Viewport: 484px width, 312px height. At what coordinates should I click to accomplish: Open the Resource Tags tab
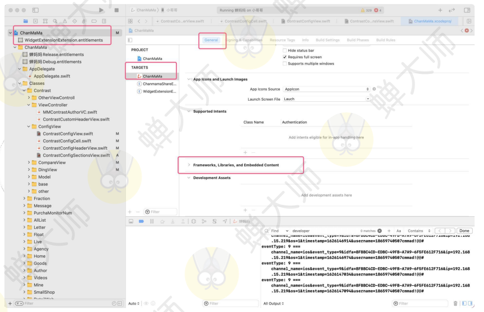pos(282,40)
